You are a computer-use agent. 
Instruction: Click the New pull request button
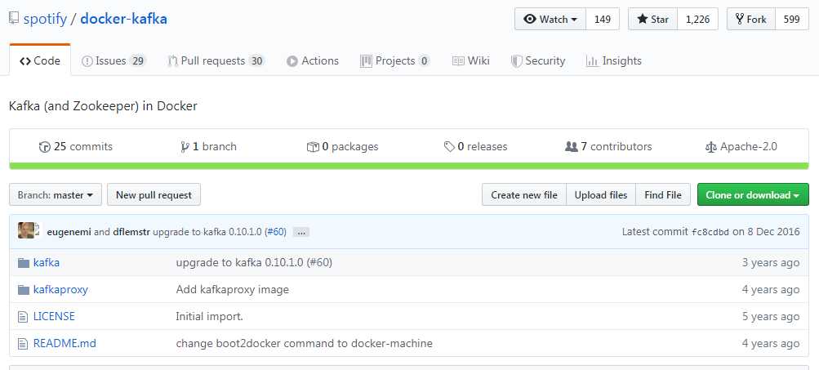(154, 195)
